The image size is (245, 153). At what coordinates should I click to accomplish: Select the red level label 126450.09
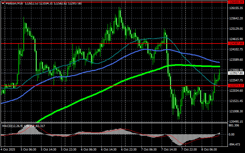[x=236, y=2]
